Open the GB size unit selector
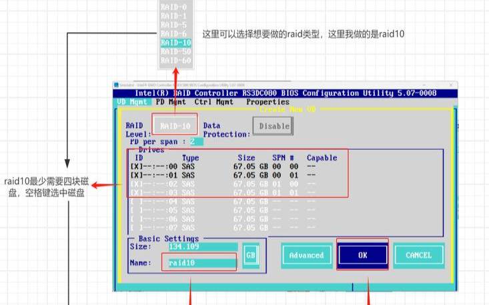 pos(251,256)
